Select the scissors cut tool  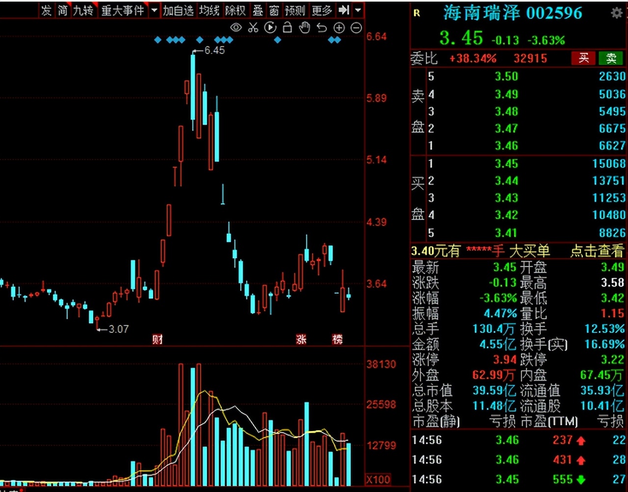tap(253, 27)
